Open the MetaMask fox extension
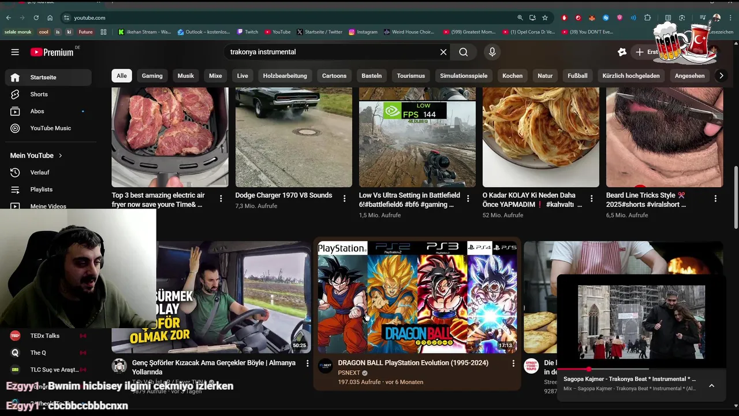Image resolution: width=739 pixels, height=416 pixels. pos(592,18)
